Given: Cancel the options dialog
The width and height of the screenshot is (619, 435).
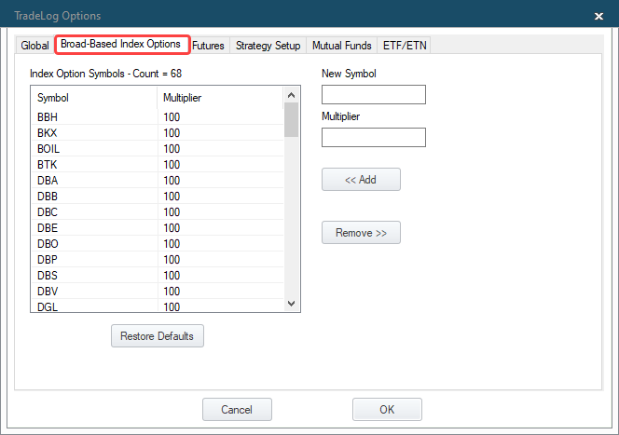Looking at the screenshot, I should tap(237, 409).
